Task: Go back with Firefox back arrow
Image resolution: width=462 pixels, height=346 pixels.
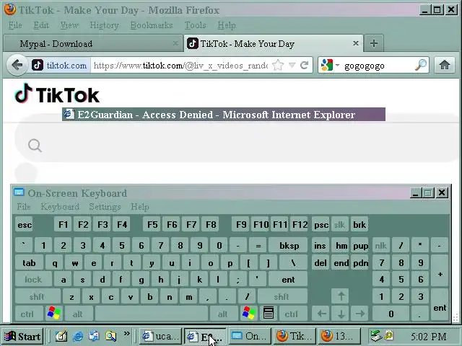Action: pos(17,65)
